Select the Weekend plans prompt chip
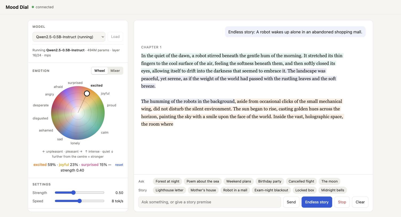The width and height of the screenshot is (401, 217). (239, 181)
